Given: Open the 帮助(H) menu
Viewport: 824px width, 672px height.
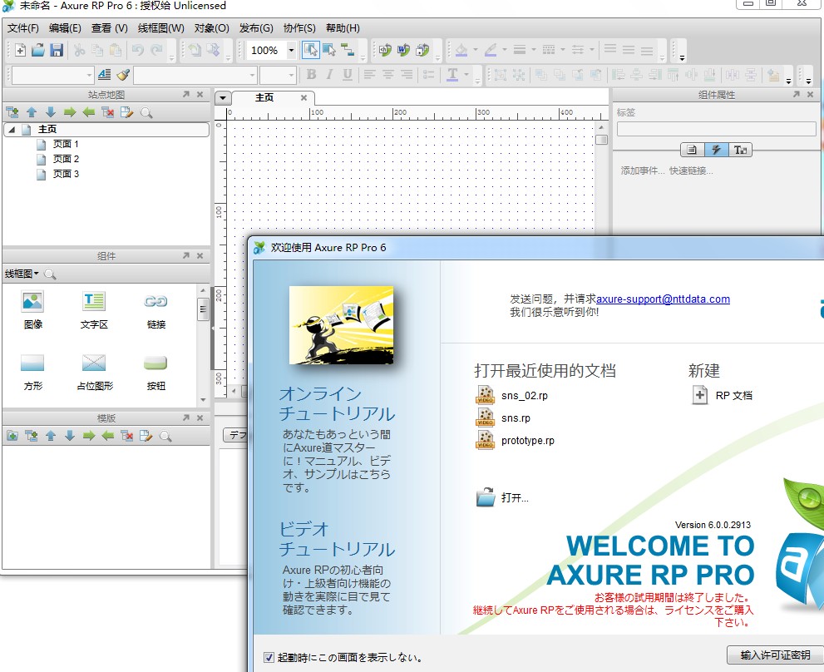Looking at the screenshot, I should (343, 28).
